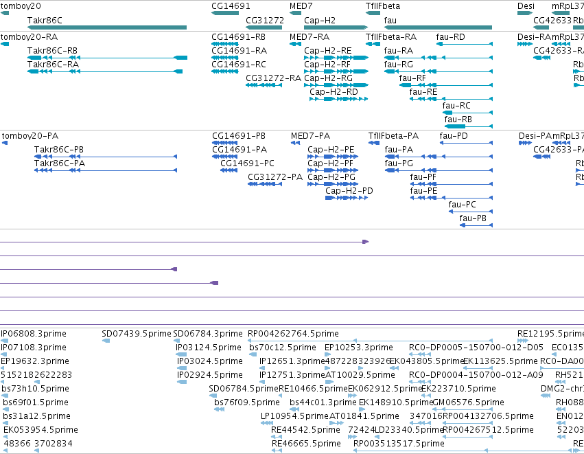Select EST RE46665.5prime
Screen dimensions: 584x454
pos(277,451)
